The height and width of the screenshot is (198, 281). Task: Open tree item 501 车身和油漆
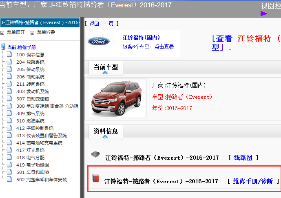click(x=33, y=172)
